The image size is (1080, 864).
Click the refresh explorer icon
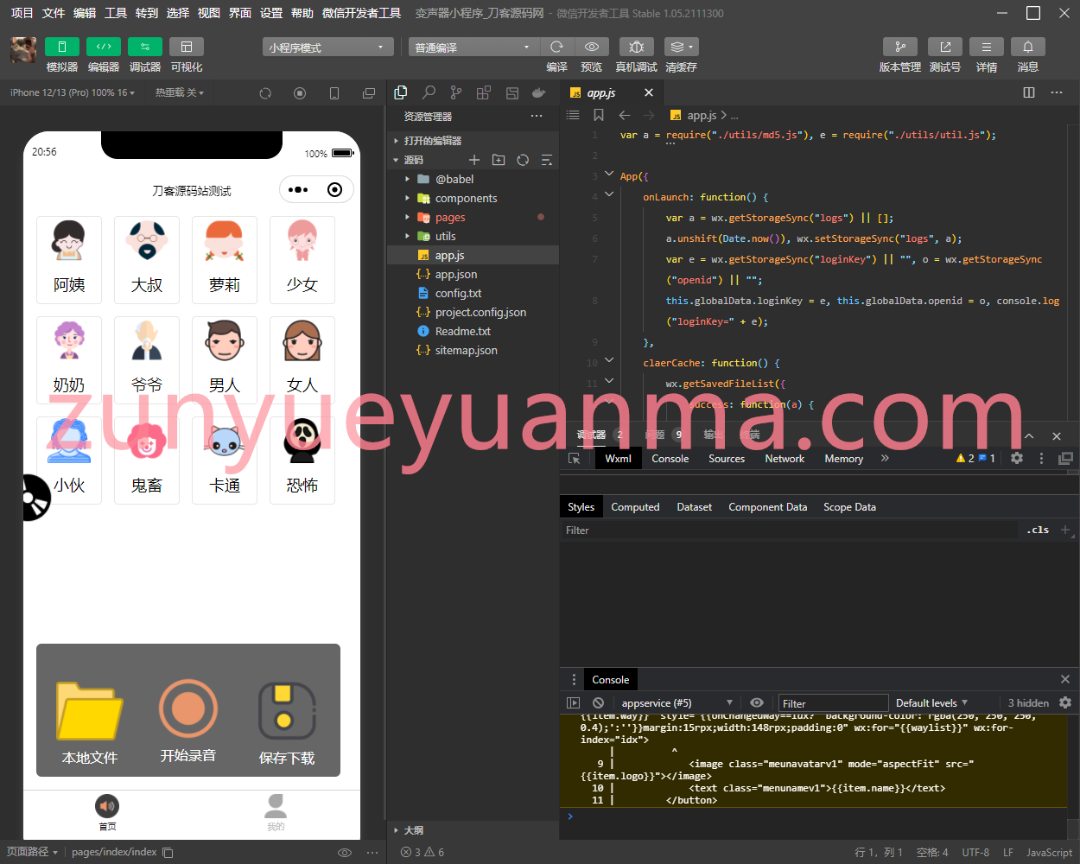pyautogui.click(x=523, y=160)
